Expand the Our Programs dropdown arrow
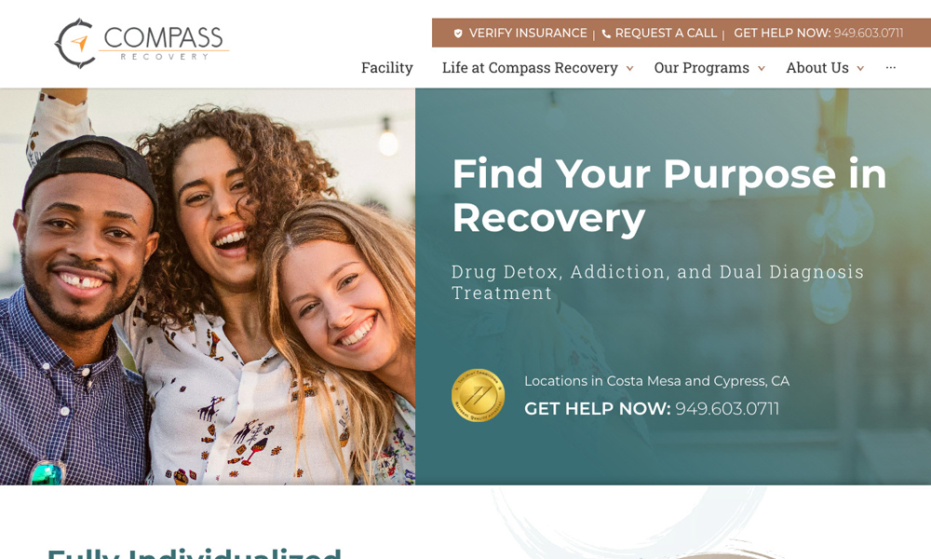This screenshot has height=559, width=931. coord(762,69)
